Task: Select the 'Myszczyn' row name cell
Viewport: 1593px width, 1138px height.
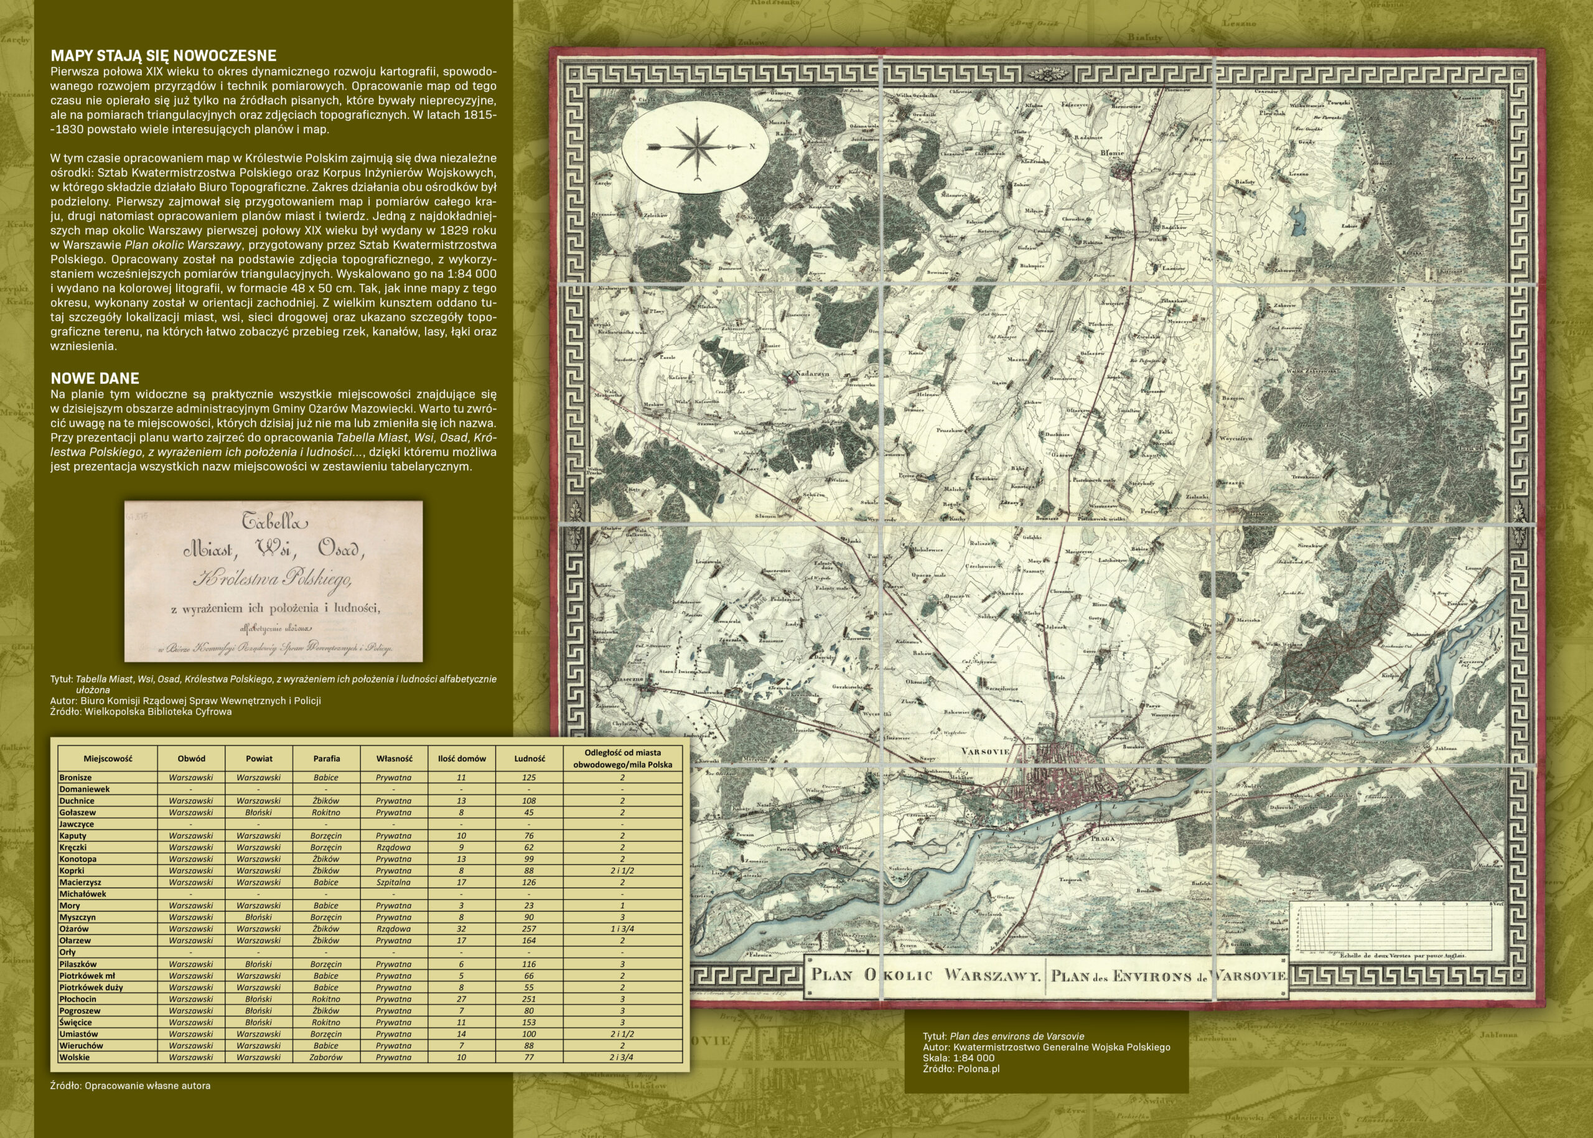Action: pos(108,917)
